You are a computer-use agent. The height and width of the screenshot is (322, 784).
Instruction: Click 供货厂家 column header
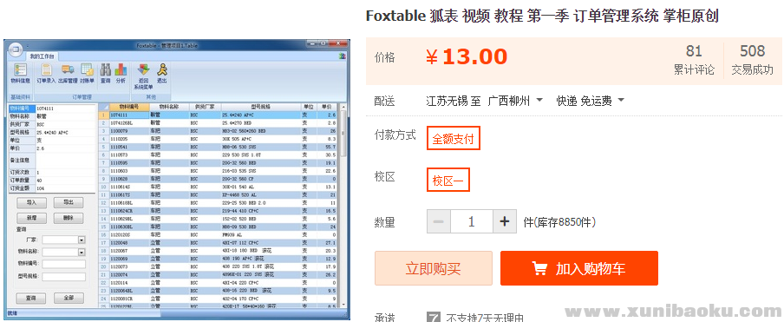coord(205,107)
